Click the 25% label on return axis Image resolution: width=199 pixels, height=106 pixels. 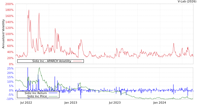click(x=10, y=69)
